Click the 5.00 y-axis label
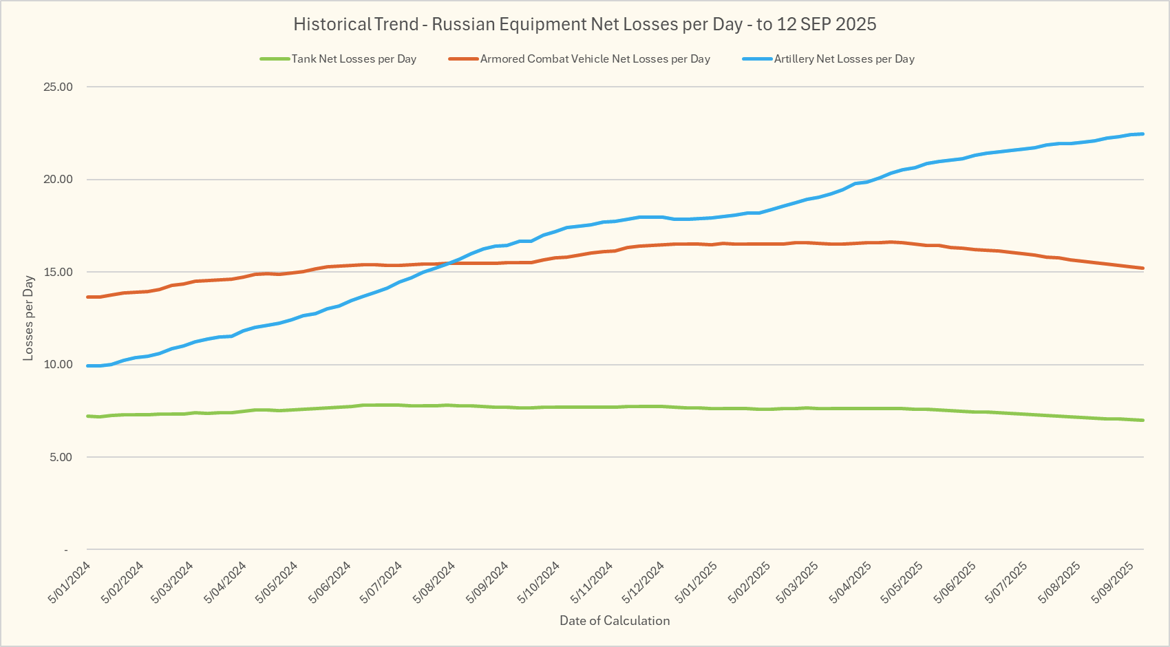1170x647 pixels. 61,457
